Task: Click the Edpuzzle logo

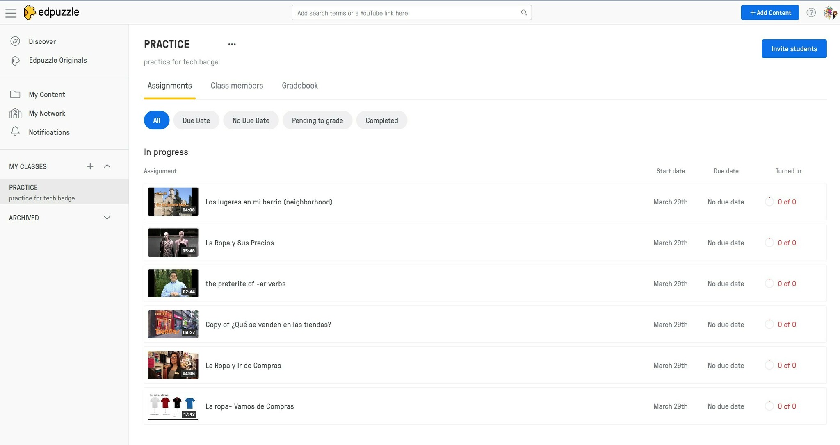Action: (51, 12)
